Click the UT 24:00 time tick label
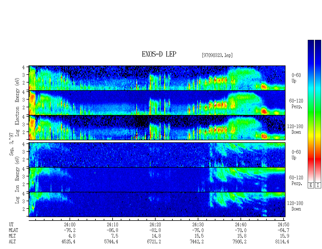The height and width of the screenshot is (249, 322). tap(70, 225)
